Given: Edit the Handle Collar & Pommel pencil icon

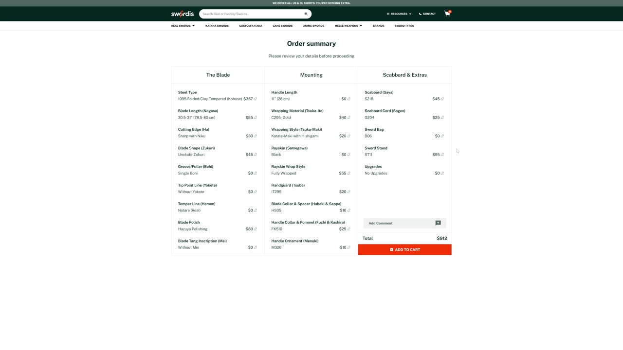Looking at the screenshot, I should point(348,229).
